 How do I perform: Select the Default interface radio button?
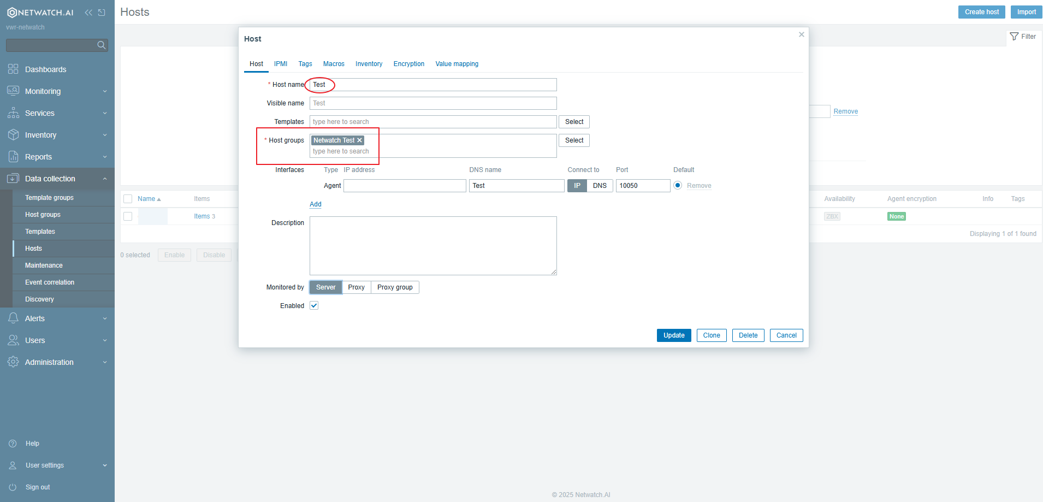(x=678, y=185)
